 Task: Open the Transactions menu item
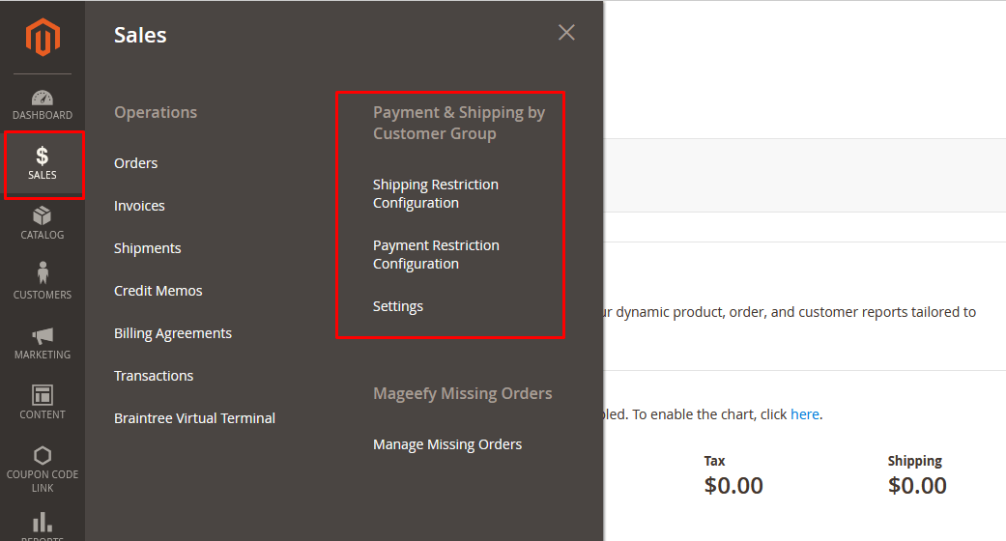[x=154, y=376]
